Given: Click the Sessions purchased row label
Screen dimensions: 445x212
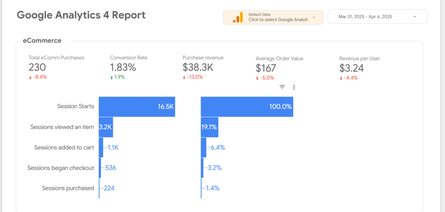Looking at the screenshot, I should 68,188.
